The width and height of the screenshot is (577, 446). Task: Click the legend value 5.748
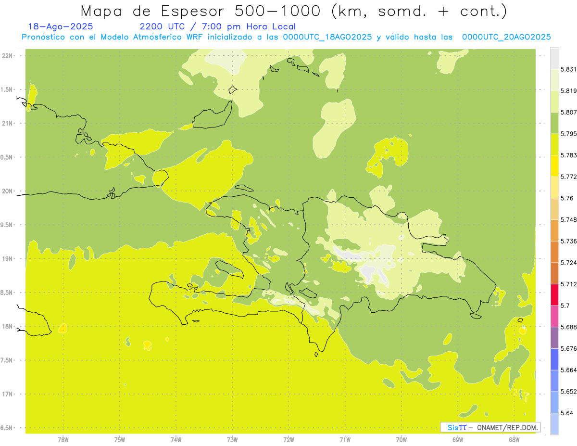click(x=568, y=219)
